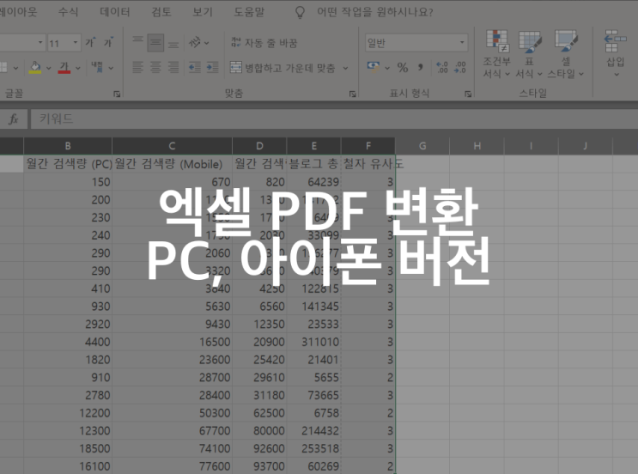Click cell 월간 검색량 (PC)
The image size is (638, 474).
[68, 164]
